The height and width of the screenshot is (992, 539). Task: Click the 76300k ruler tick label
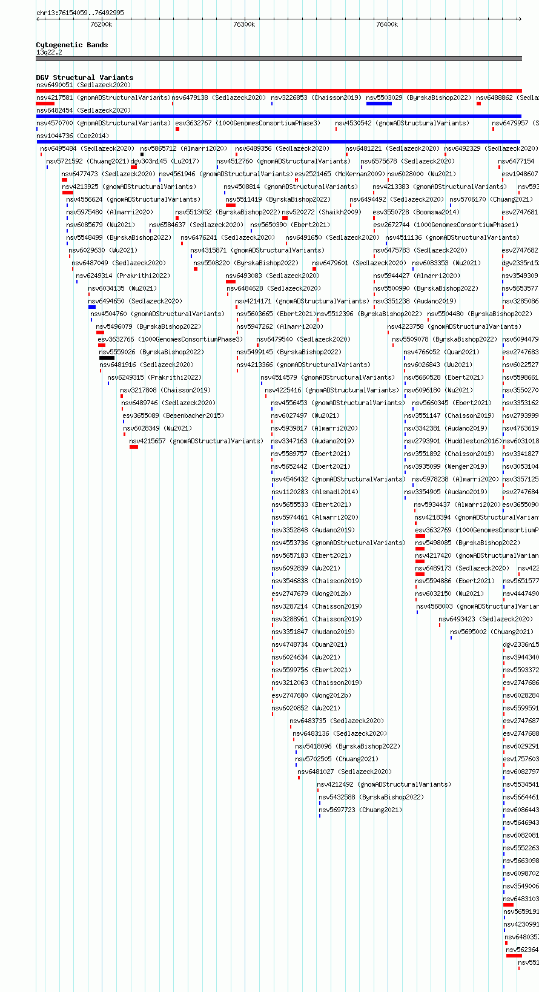(244, 25)
